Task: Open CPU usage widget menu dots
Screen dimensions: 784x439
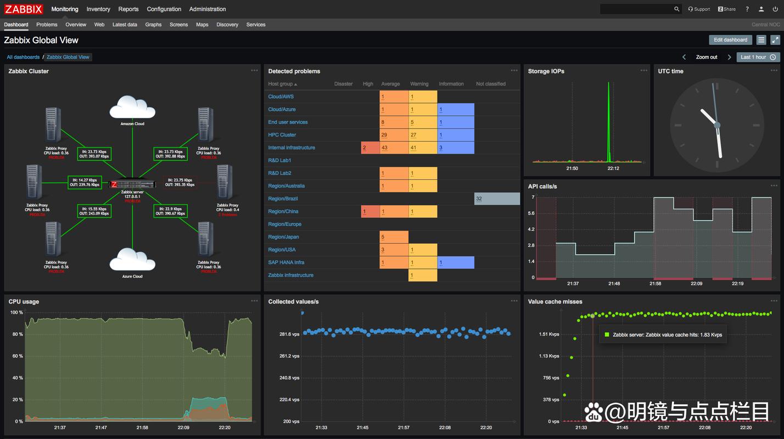Action: coord(254,301)
